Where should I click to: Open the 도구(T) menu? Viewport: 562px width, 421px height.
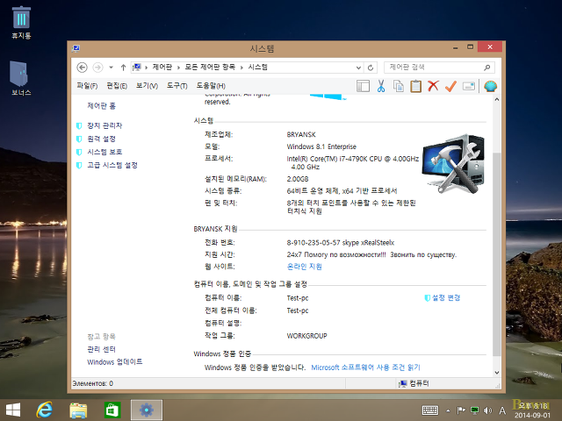point(177,86)
